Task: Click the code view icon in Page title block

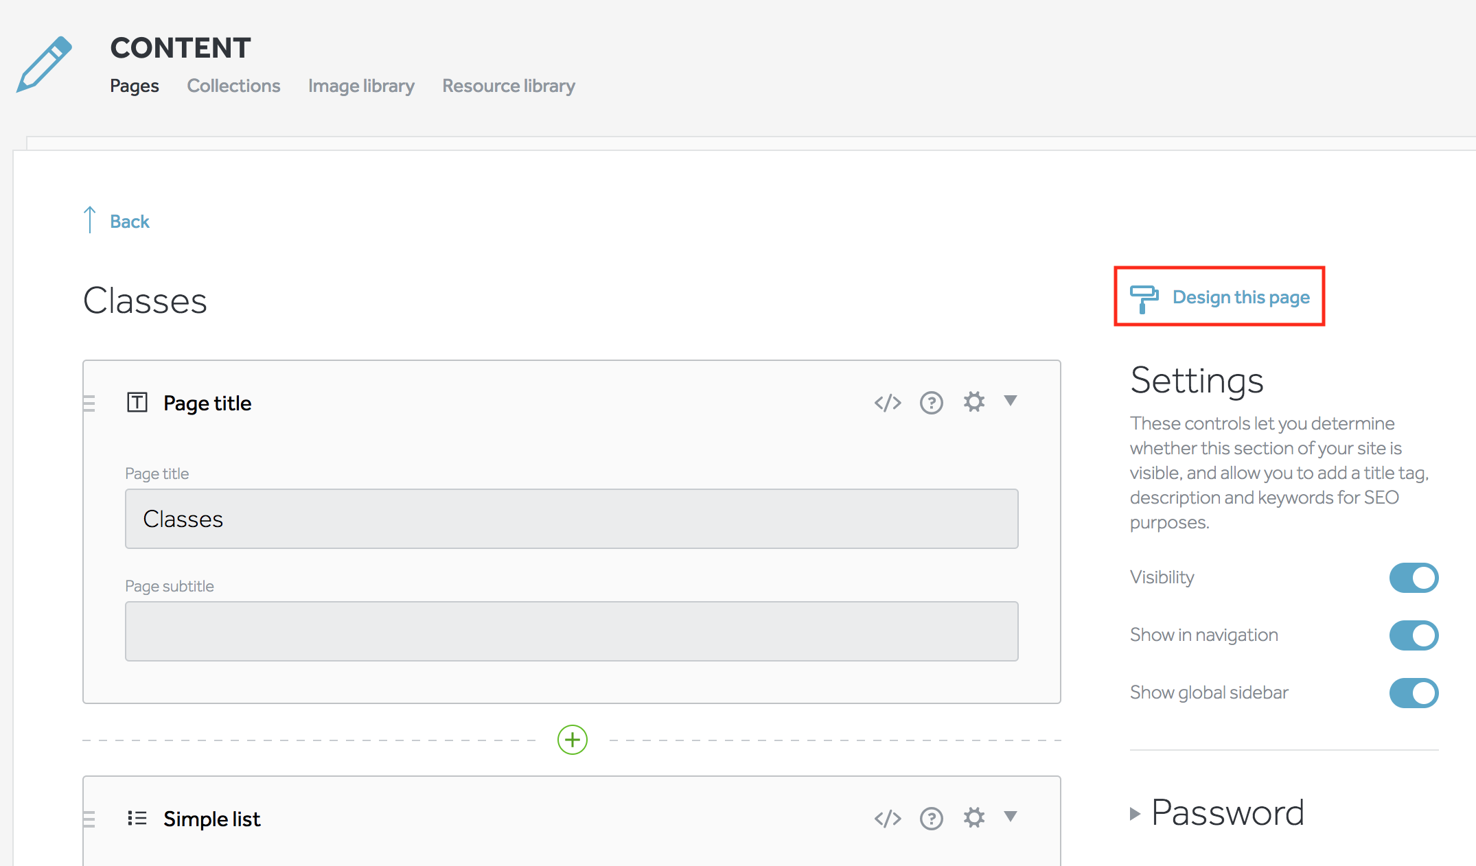Action: tap(887, 403)
